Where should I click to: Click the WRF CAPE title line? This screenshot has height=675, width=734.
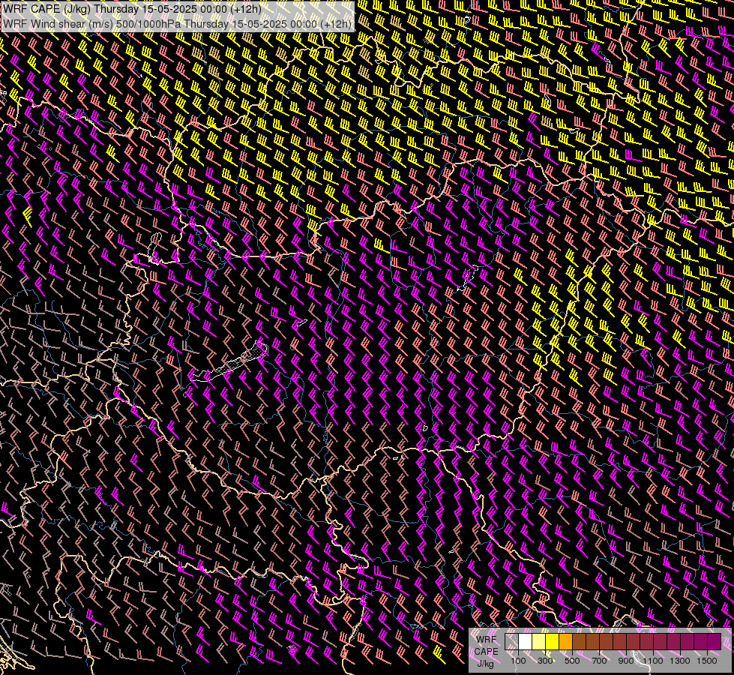click(132, 9)
